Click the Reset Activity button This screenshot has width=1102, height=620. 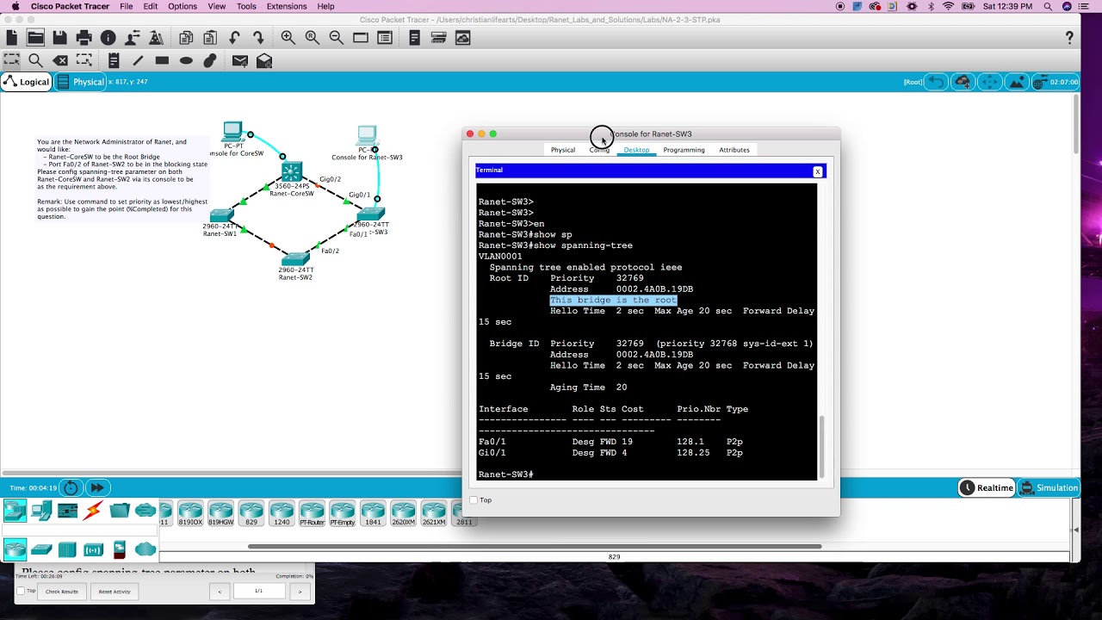click(115, 592)
